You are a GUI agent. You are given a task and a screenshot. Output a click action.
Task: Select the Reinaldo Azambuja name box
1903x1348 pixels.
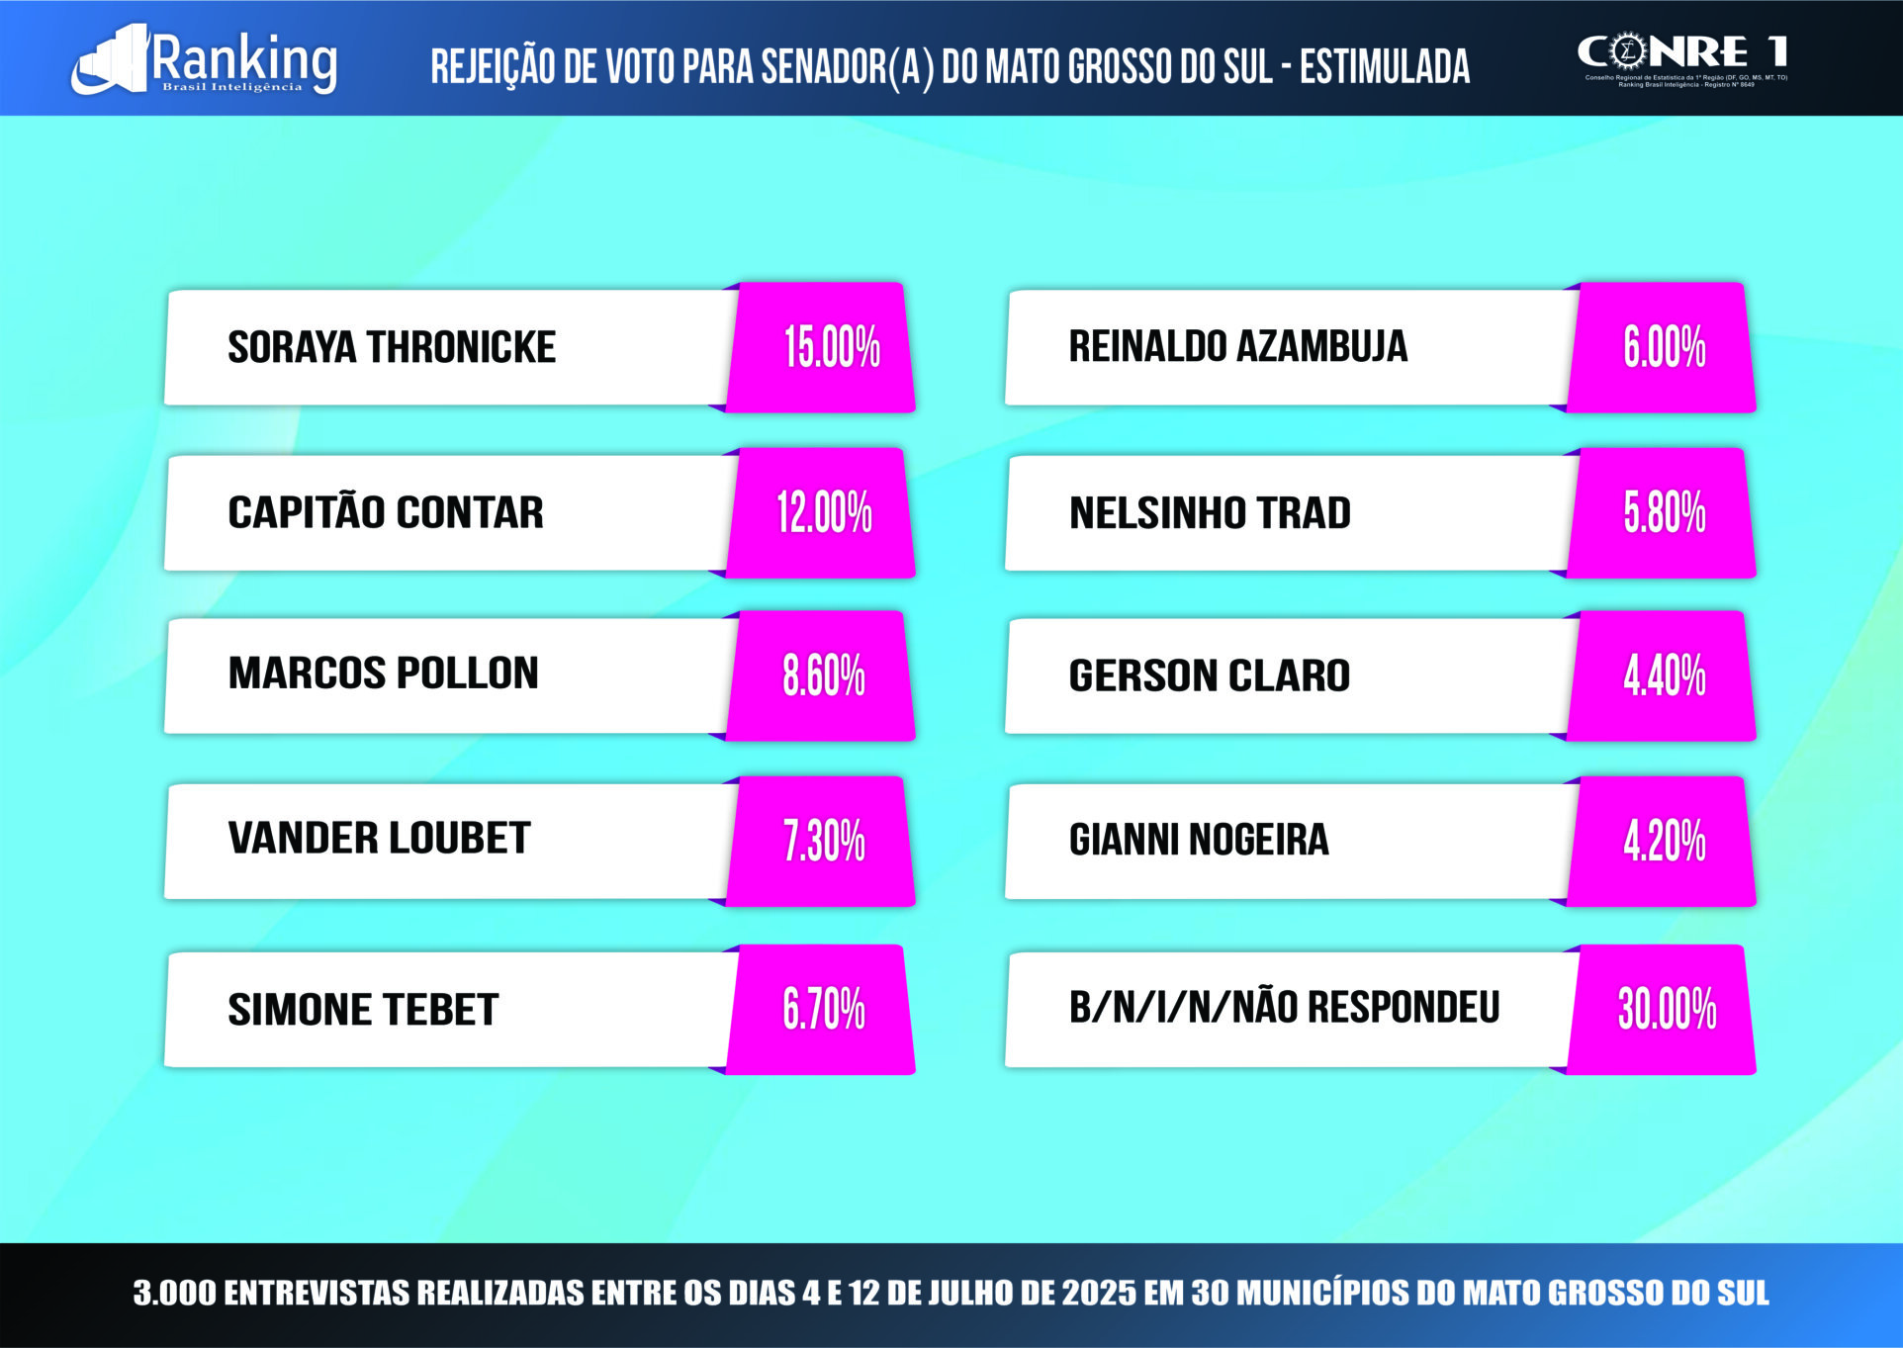[1291, 347]
